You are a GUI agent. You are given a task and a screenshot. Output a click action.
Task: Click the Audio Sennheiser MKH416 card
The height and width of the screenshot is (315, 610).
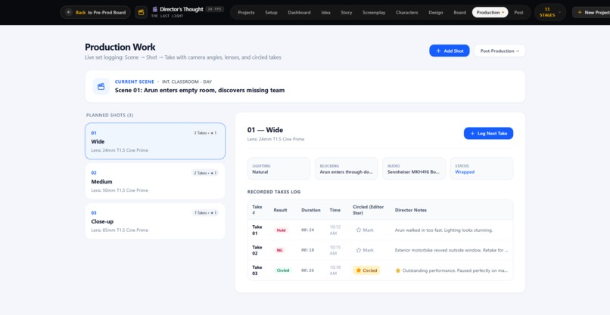point(414,168)
